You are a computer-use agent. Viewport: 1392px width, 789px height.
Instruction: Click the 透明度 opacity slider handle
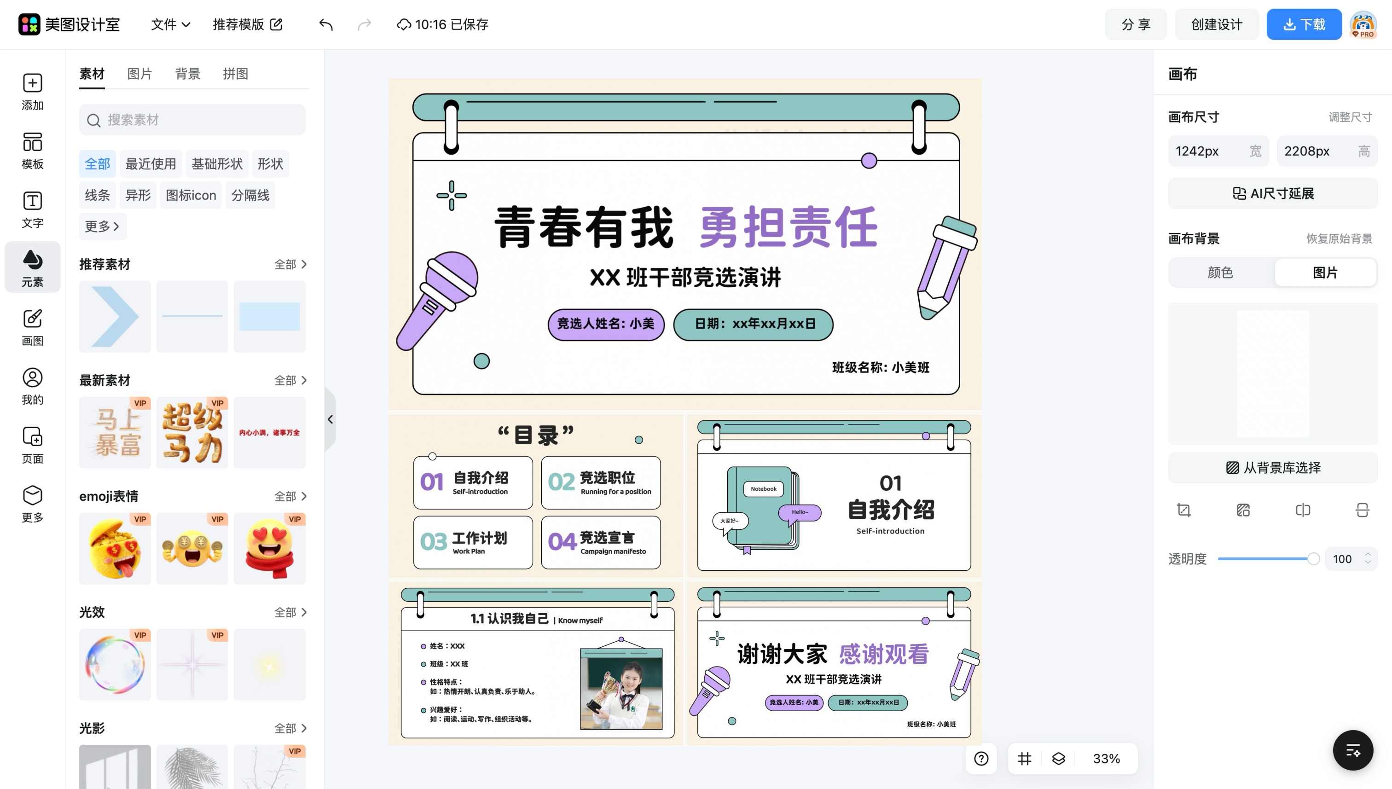coord(1313,559)
